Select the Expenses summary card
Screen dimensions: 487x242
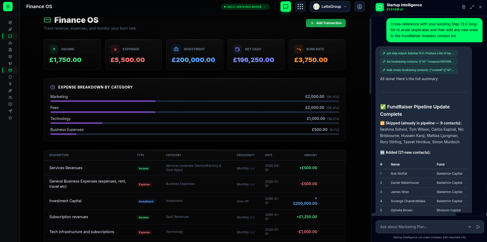133,54
